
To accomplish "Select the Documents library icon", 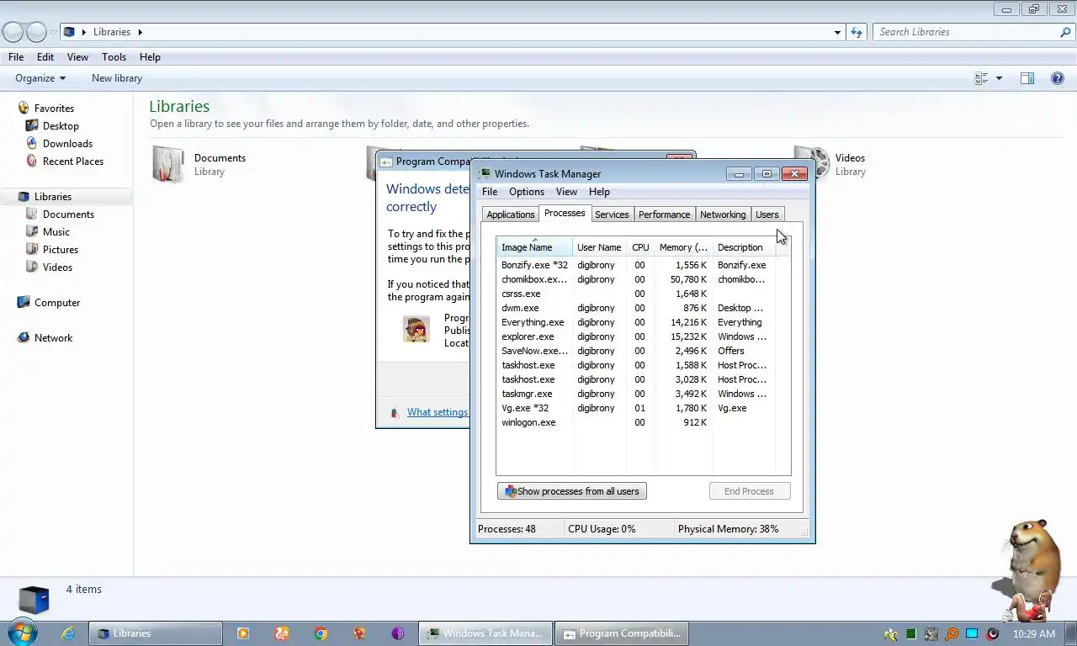I will [x=168, y=164].
